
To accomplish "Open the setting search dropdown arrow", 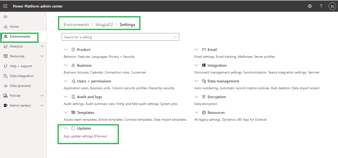I will (175, 37).
